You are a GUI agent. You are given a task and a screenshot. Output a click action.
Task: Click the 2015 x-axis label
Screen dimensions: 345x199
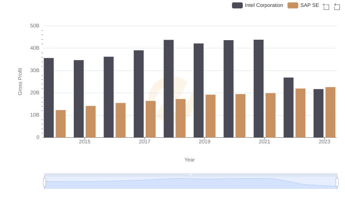tap(85, 142)
